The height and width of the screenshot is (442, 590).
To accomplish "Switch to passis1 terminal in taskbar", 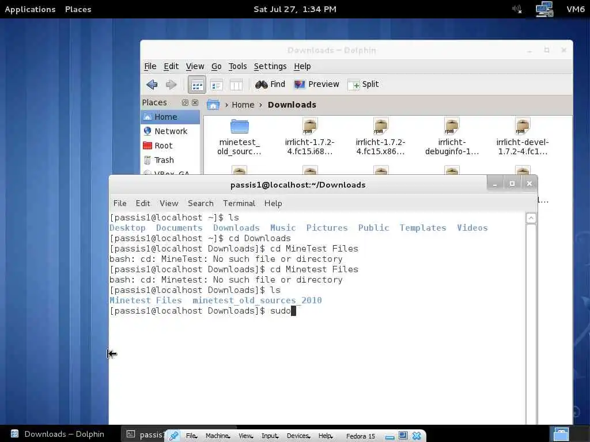I will coord(146,434).
